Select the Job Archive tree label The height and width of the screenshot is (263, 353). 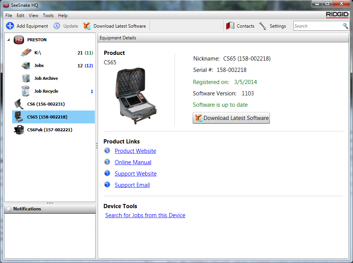46,78
